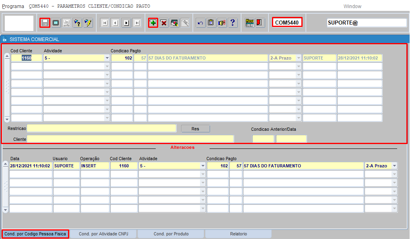Click top grid scrollbar up arrow
The height and width of the screenshot is (239, 410).
[x=7, y=56]
